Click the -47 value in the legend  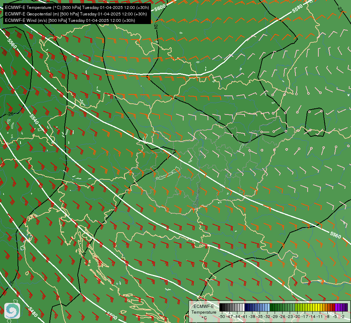229,317
